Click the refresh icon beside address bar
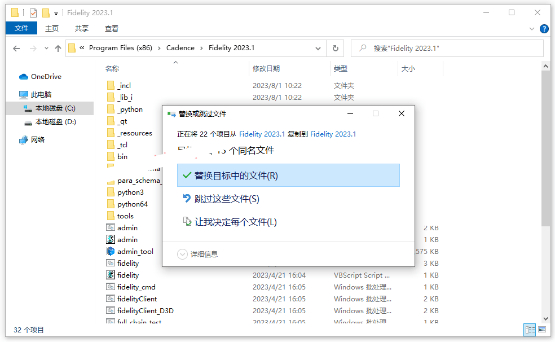Screen dimensions: 555x342 pyautogui.click(x=335, y=48)
